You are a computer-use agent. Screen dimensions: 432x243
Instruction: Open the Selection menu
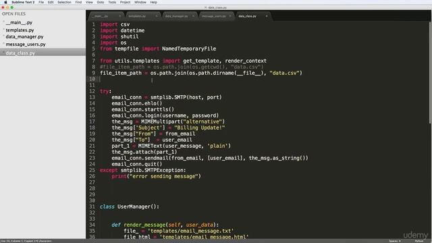(x=64, y=2)
